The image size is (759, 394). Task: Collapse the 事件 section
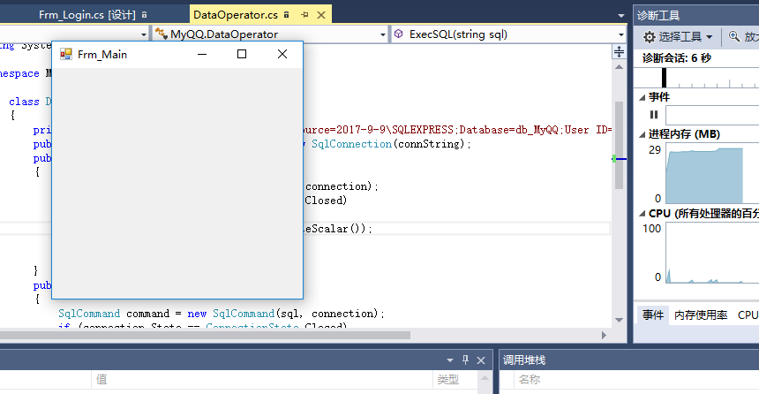tap(643, 97)
